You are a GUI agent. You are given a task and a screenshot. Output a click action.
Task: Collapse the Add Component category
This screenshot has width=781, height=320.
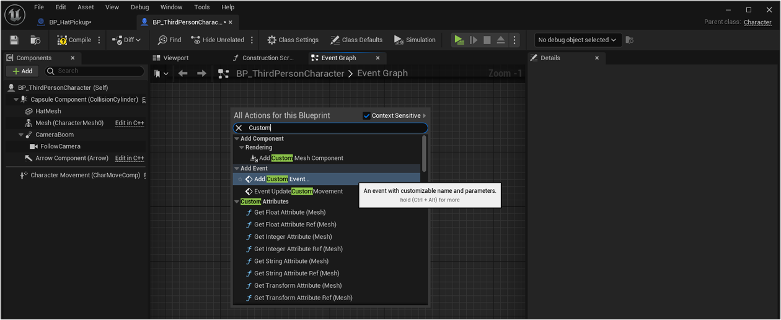(x=237, y=139)
